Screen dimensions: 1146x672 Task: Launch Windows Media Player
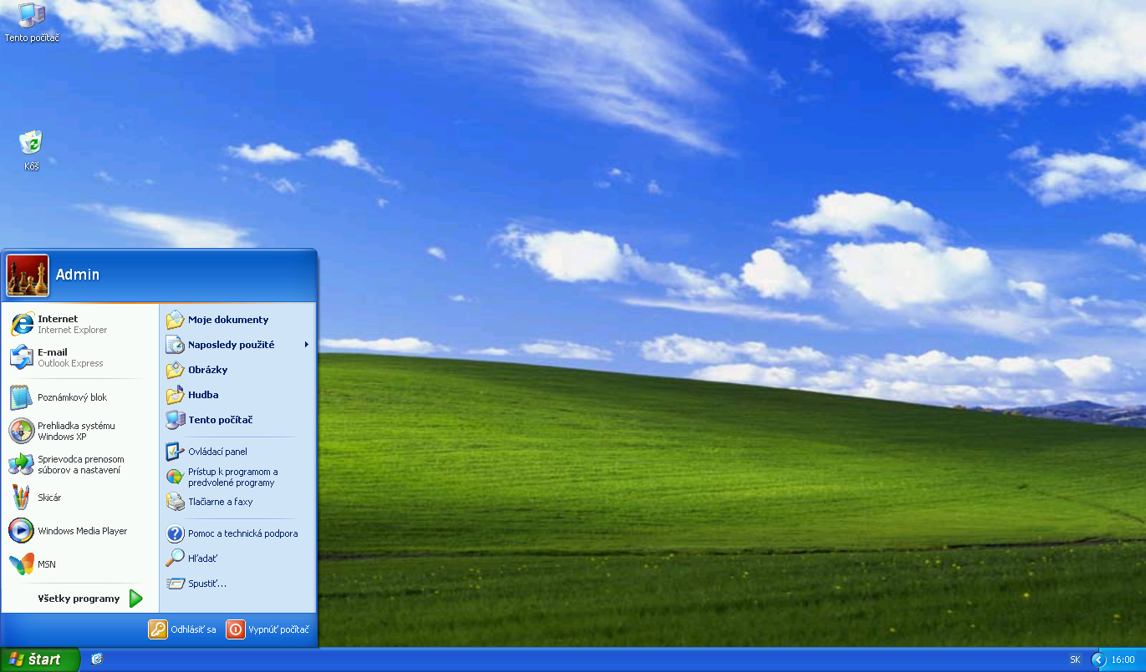tap(81, 531)
